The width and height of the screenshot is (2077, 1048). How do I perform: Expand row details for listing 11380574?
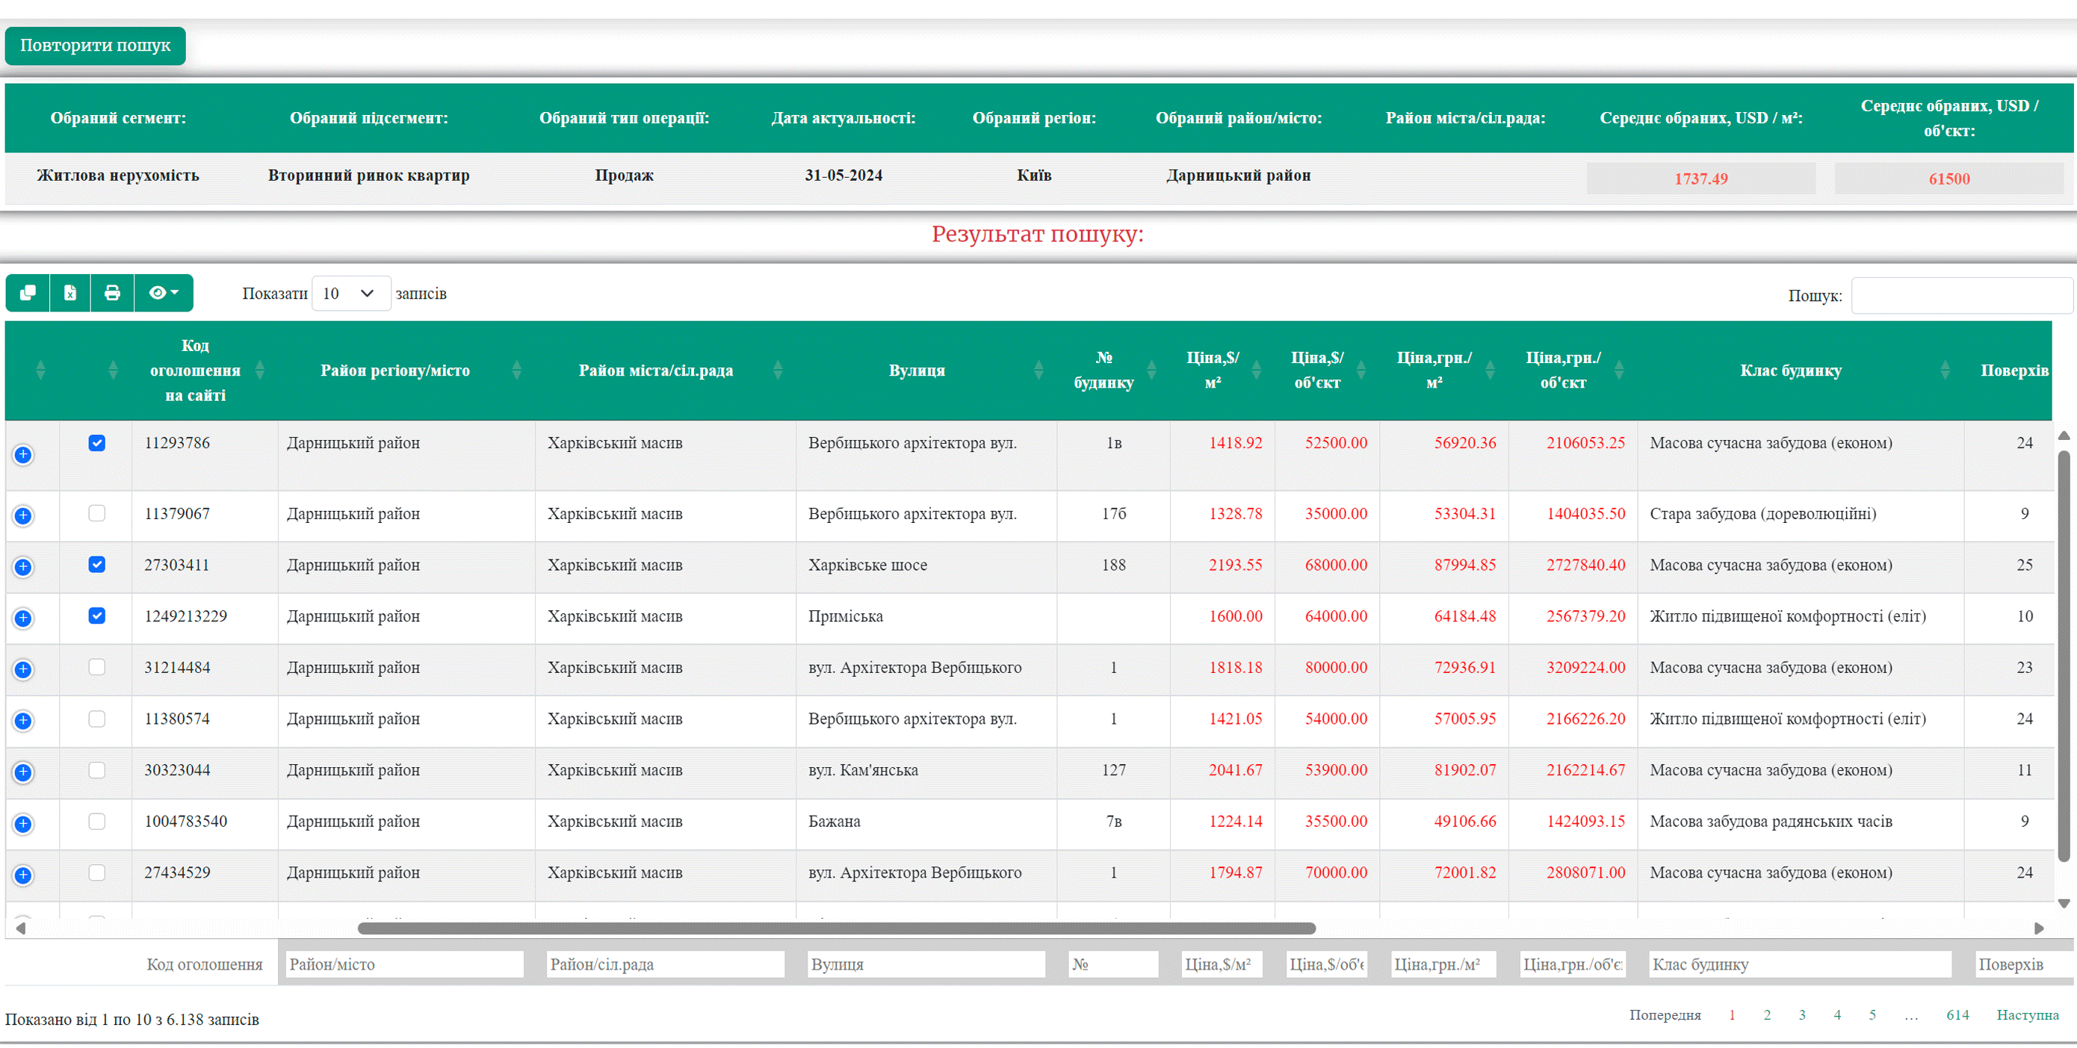pyautogui.click(x=22, y=721)
